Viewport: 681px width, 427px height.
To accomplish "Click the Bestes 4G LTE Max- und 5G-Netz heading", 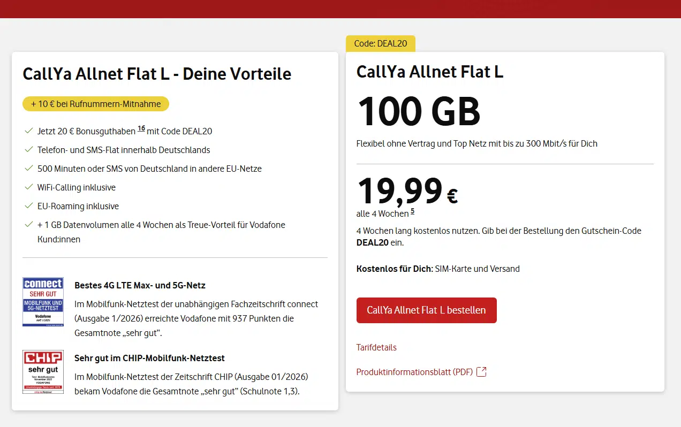I will (x=140, y=285).
